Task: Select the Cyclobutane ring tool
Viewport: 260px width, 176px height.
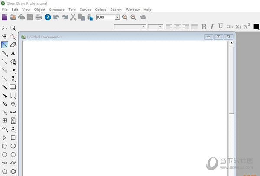Action: tap(13, 138)
